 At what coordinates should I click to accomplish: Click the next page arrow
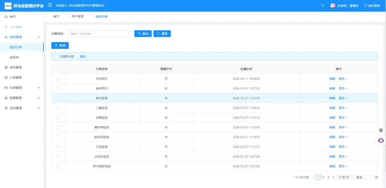coord(333,177)
